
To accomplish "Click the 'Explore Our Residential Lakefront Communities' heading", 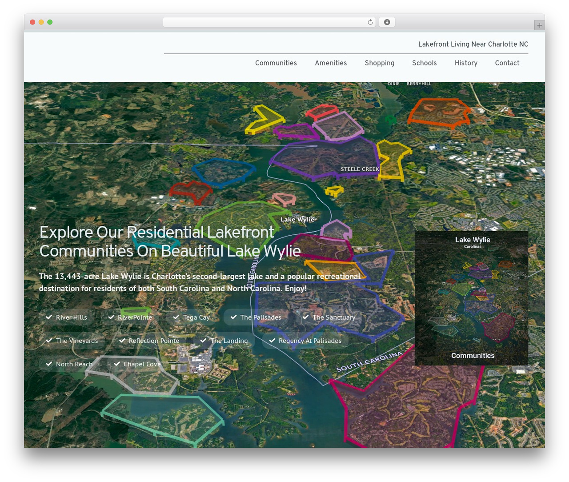I will (x=170, y=241).
